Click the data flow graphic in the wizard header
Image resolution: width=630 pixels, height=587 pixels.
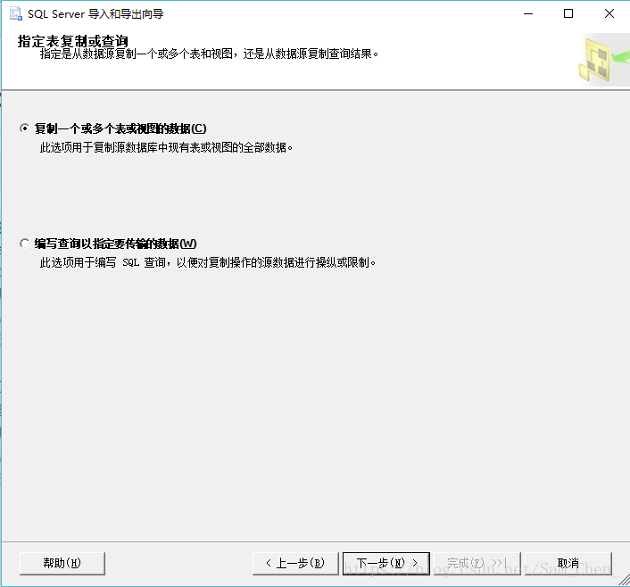click(x=603, y=60)
